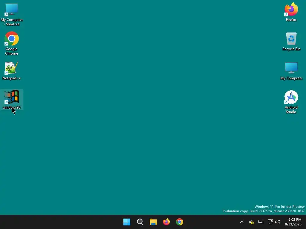
Task: Show hidden system tray icons
Action: 241,222
